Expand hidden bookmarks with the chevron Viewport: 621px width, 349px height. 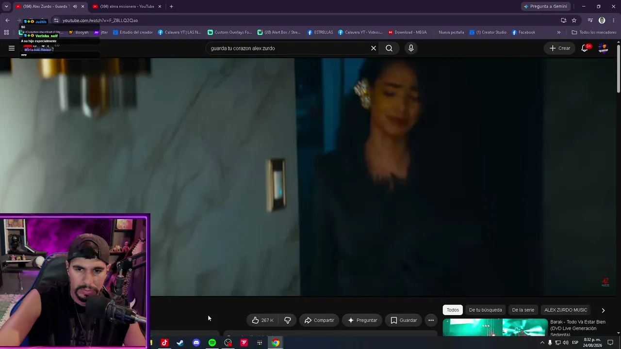coord(558,32)
